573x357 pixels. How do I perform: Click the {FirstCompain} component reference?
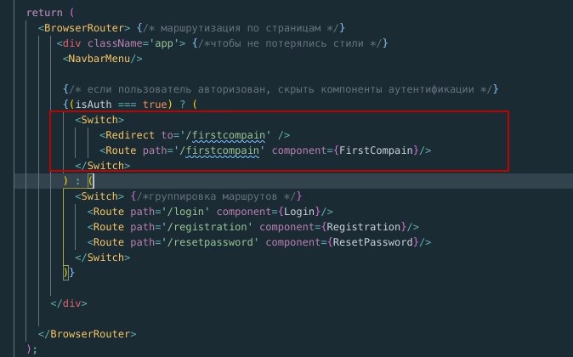(378, 150)
